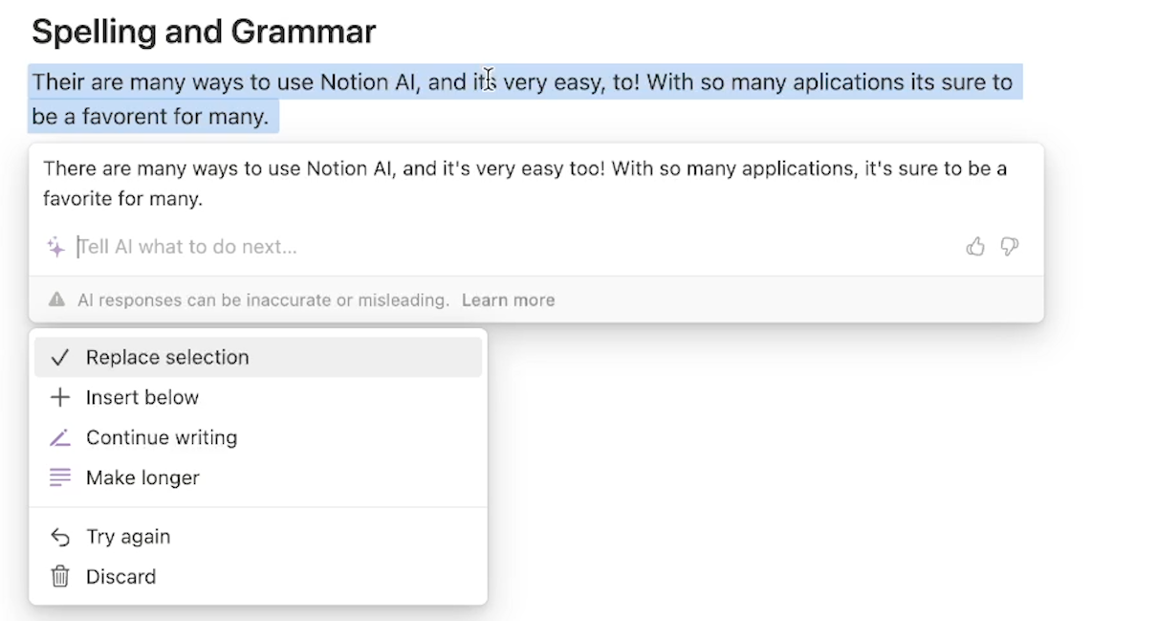Choose Replace selection from the AI menu
The width and height of the screenshot is (1158, 621).
click(x=258, y=357)
